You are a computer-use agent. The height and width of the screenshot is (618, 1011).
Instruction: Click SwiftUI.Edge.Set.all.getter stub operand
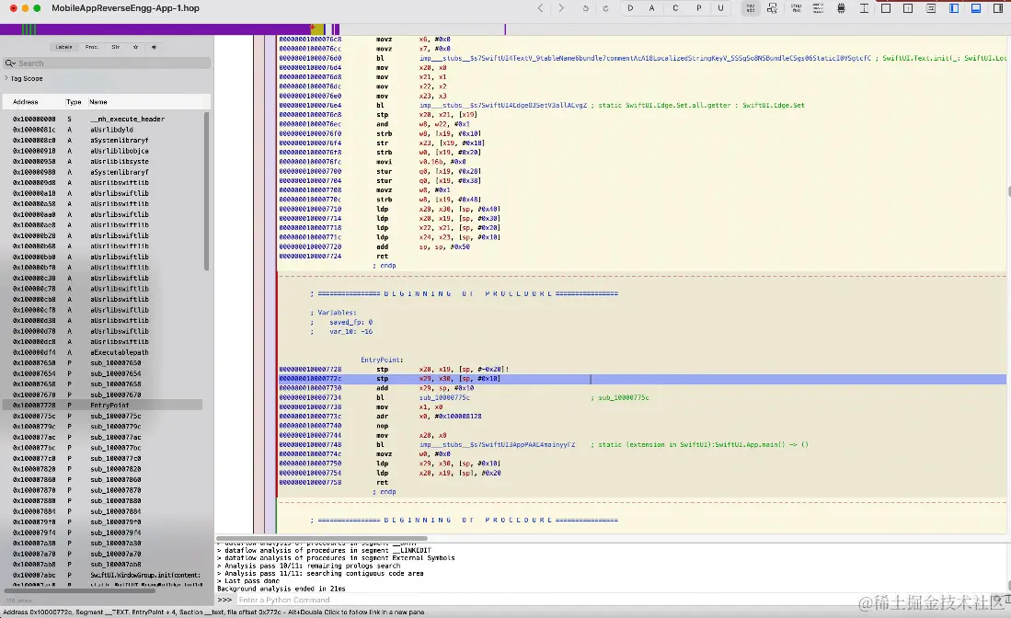(503, 105)
